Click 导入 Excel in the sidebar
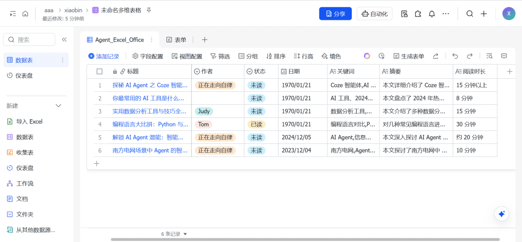 coord(25,122)
